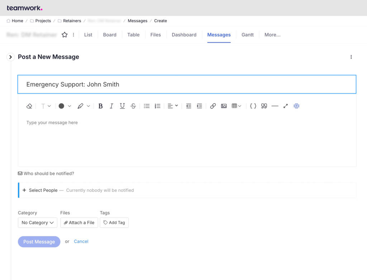Insert a blockquote
Viewport: 367px width, 280px height.
click(x=264, y=106)
